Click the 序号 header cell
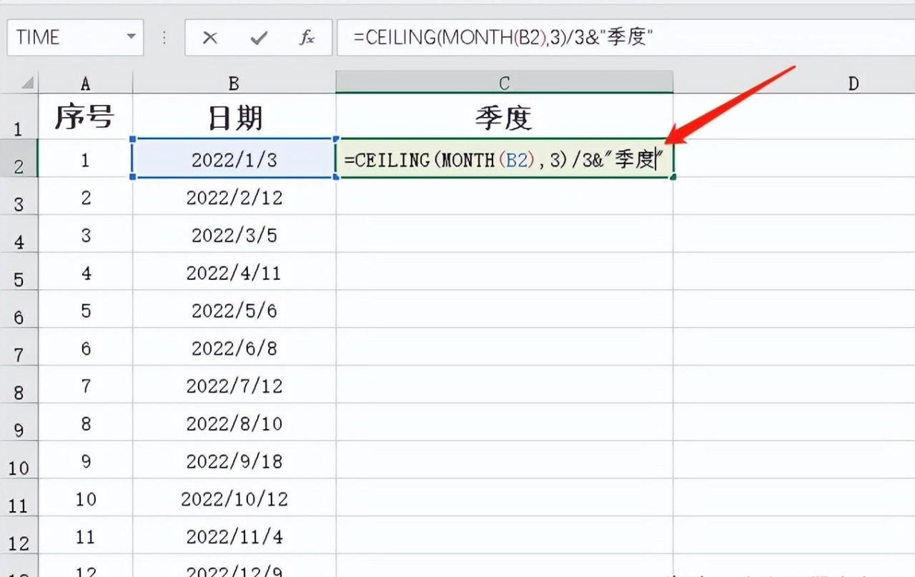915x577 pixels. pos(85,117)
